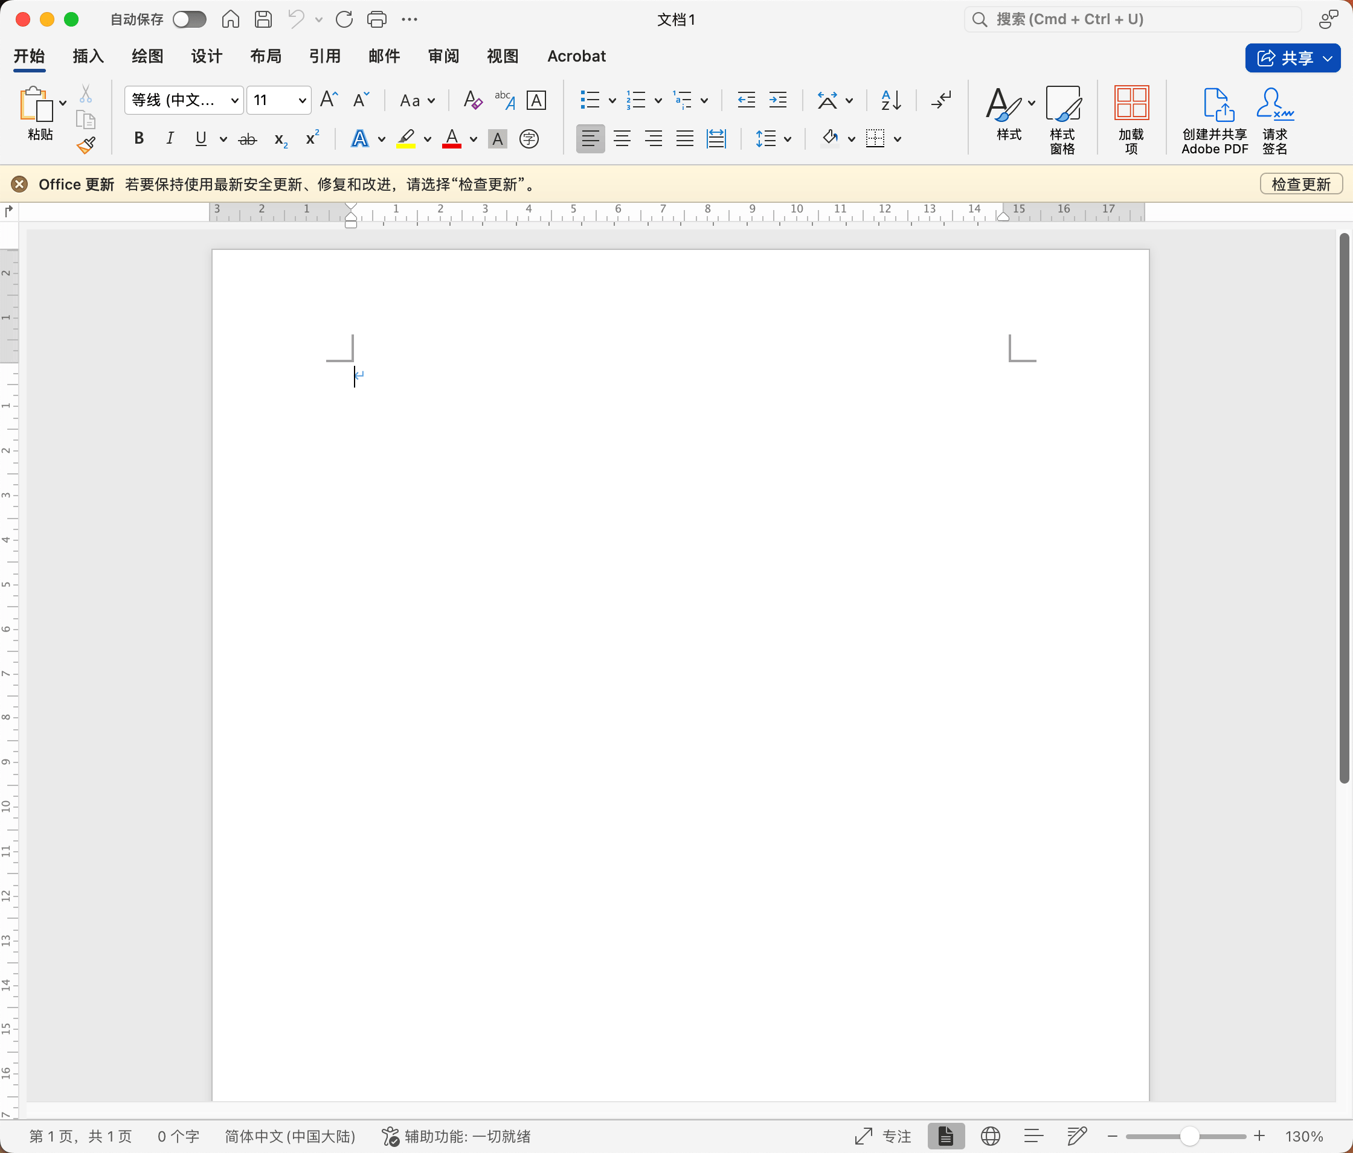Click the 共享 share button
This screenshot has width=1353, height=1153.
1287,58
